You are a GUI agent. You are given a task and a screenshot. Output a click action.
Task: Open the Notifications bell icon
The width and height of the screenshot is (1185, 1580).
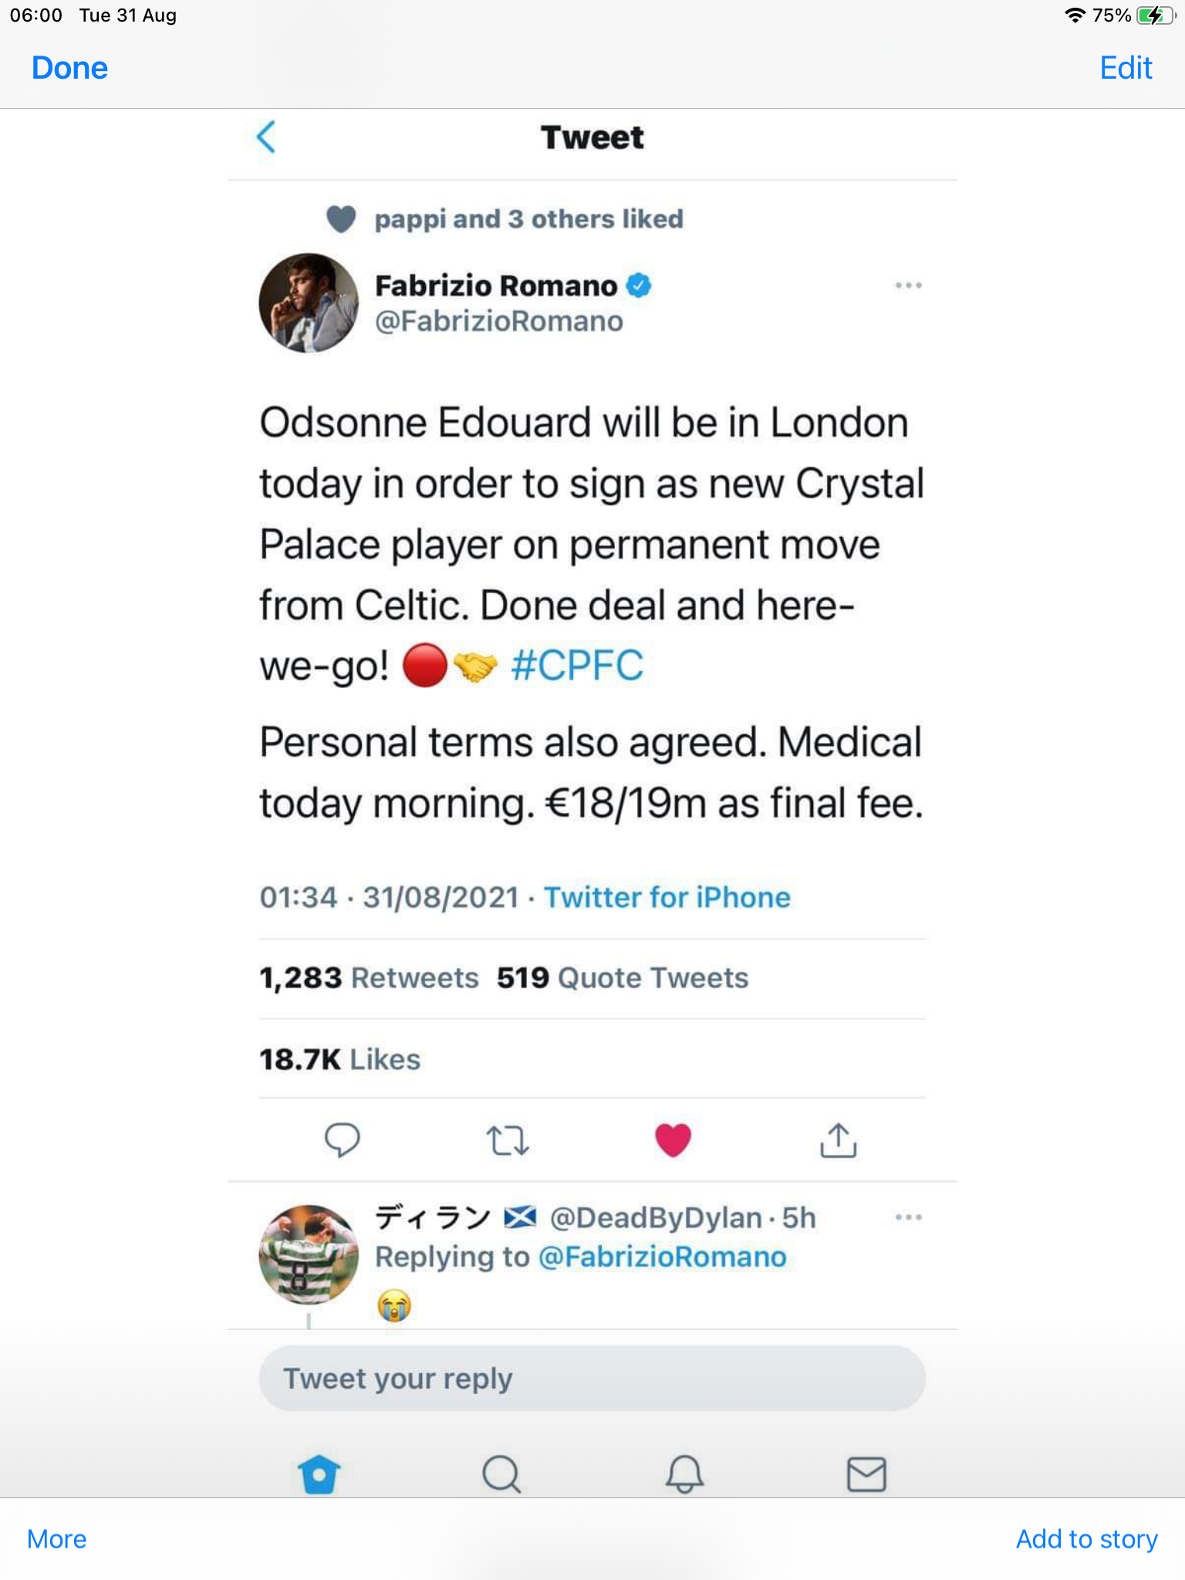pyautogui.click(x=684, y=1474)
